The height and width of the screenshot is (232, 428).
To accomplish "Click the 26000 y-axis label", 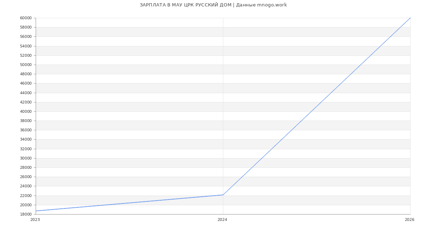I will point(26,177).
